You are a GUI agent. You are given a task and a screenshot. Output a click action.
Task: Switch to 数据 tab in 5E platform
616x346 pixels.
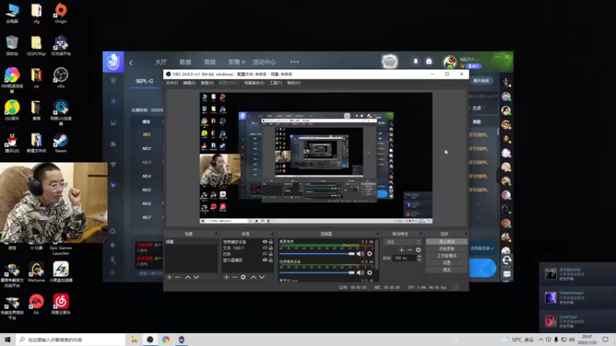[185, 62]
